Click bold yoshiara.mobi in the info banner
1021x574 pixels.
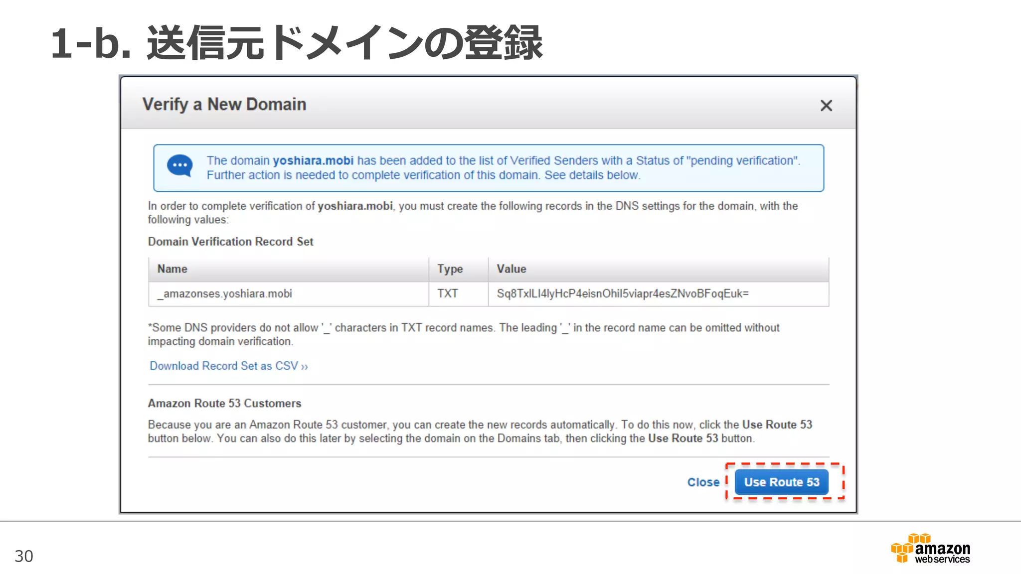(313, 160)
